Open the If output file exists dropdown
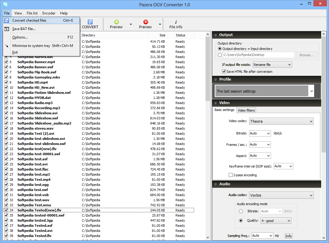The height and width of the screenshot is (243, 329). pyautogui.click(x=272, y=65)
